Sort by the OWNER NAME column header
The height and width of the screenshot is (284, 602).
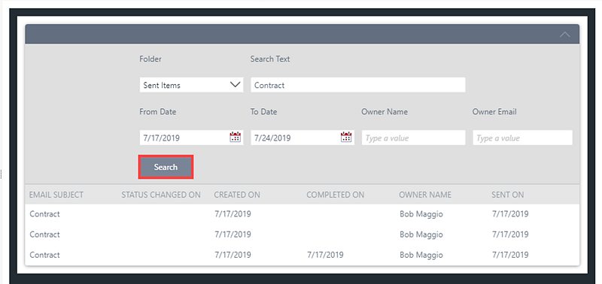pos(425,195)
